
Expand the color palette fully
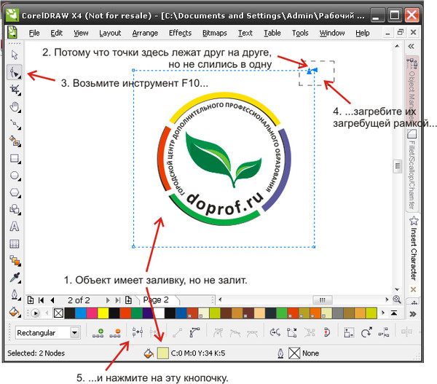pos(394,313)
